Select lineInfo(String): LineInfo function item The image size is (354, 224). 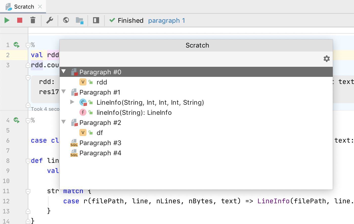tap(134, 113)
